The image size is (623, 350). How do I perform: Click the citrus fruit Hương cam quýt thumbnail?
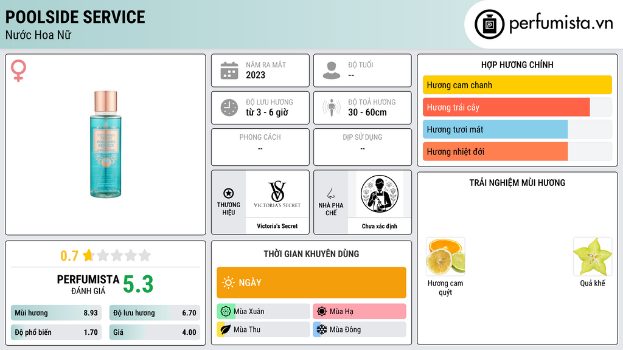pyautogui.click(x=445, y=257)
